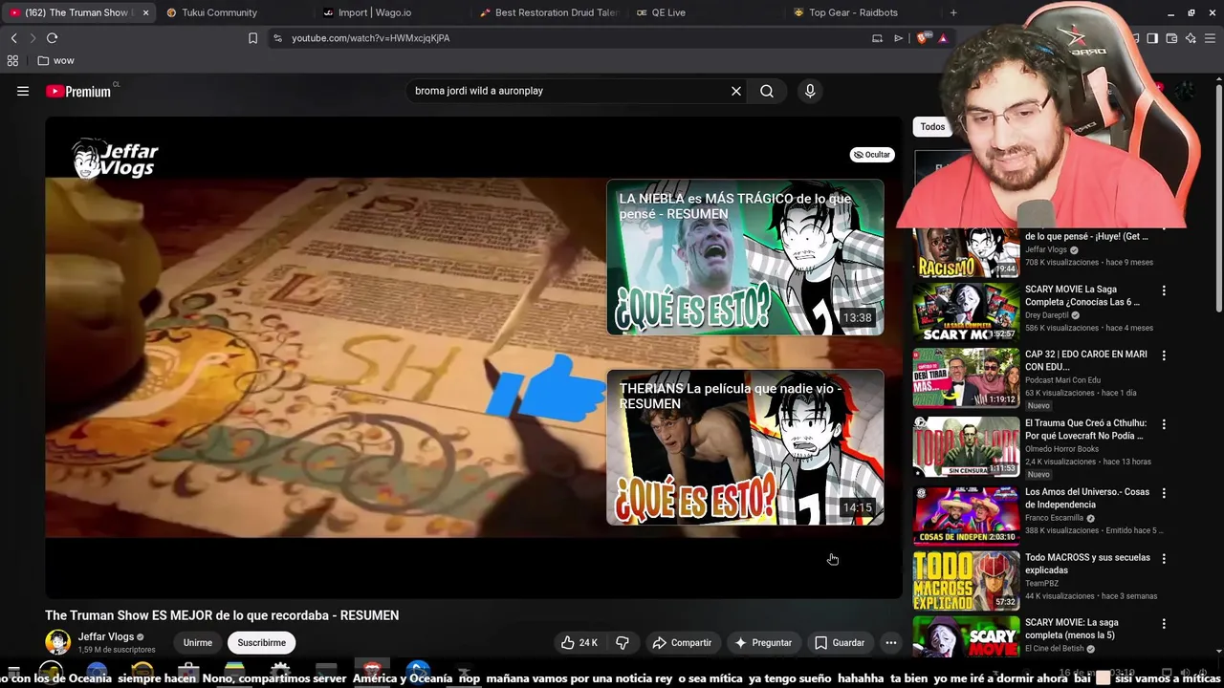Toggle browser sidebar panel icon
The width and height of the screenshot is (1224, 688).
[1152, 38]
